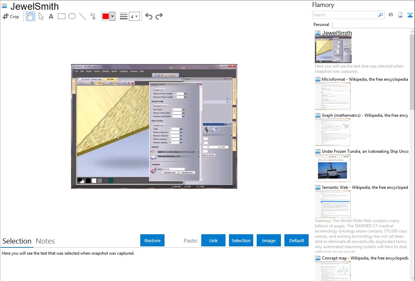Click the document icon next to the camera
Screen dimensions: 415x281
coord(400,15)
